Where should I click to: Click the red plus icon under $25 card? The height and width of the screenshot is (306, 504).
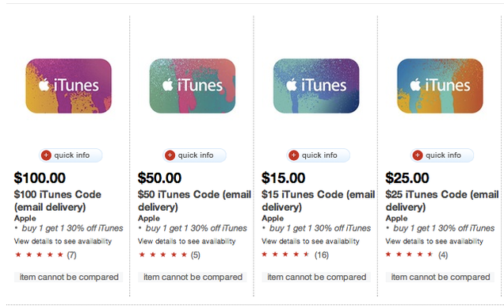417,155
